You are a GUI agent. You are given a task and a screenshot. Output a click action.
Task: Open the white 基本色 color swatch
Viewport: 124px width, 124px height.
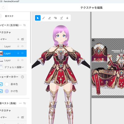(7, 84)
